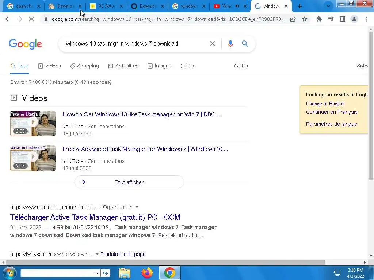The image size is (374, 280).
Task: Click 'Traduire cette page' link
Action: pos(123,254)
